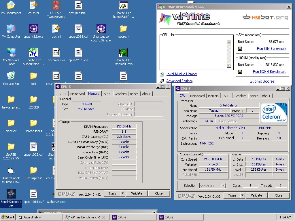
Task: Click the DRAM Frequency value field
Action: coord(124,126)
